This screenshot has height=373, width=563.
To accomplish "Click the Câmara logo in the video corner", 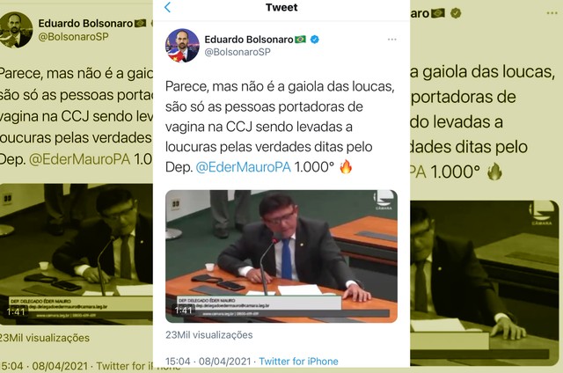I will 384,201.
